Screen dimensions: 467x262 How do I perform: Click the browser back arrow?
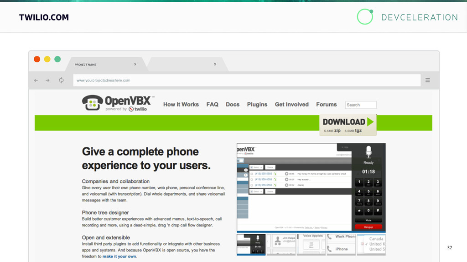click(36, 80)
